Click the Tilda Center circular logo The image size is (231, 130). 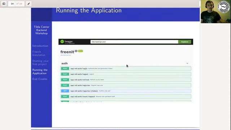tap(224, 6)
